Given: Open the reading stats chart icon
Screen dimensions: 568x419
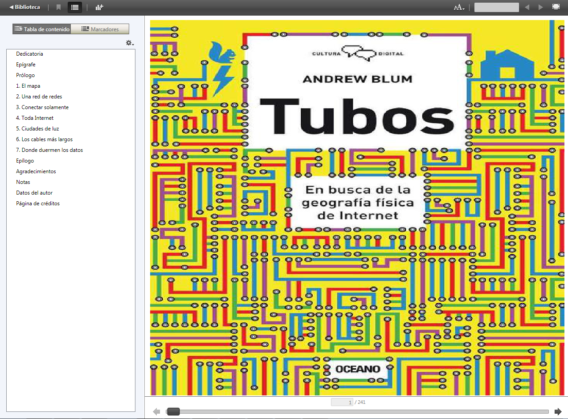Looking at the screenshot, I should coord(99,7).
